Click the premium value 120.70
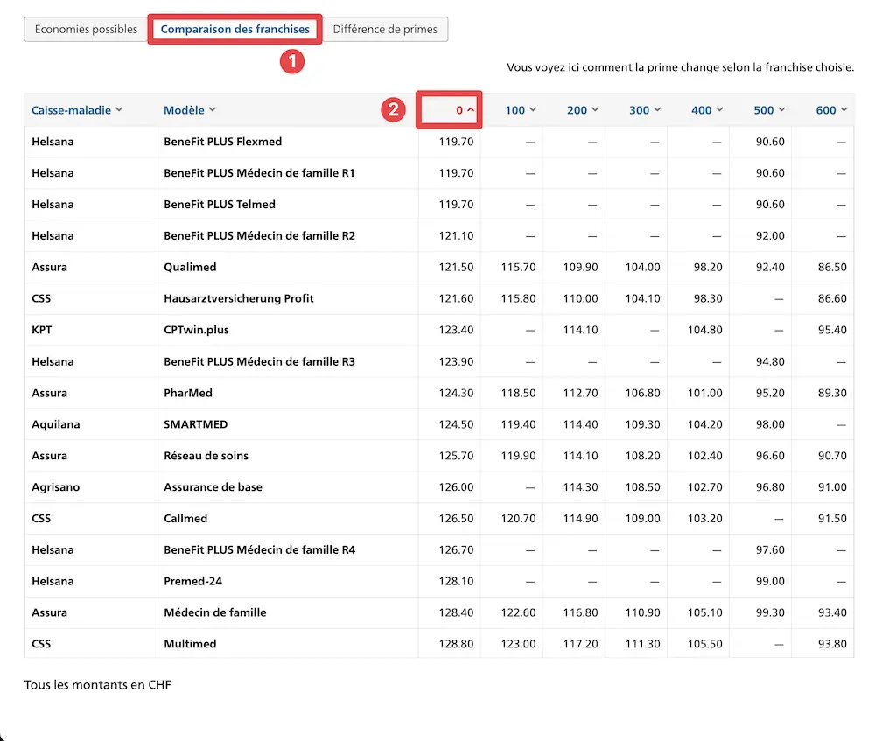This screenshot has width=875, height=741. (x=518, y=519)
